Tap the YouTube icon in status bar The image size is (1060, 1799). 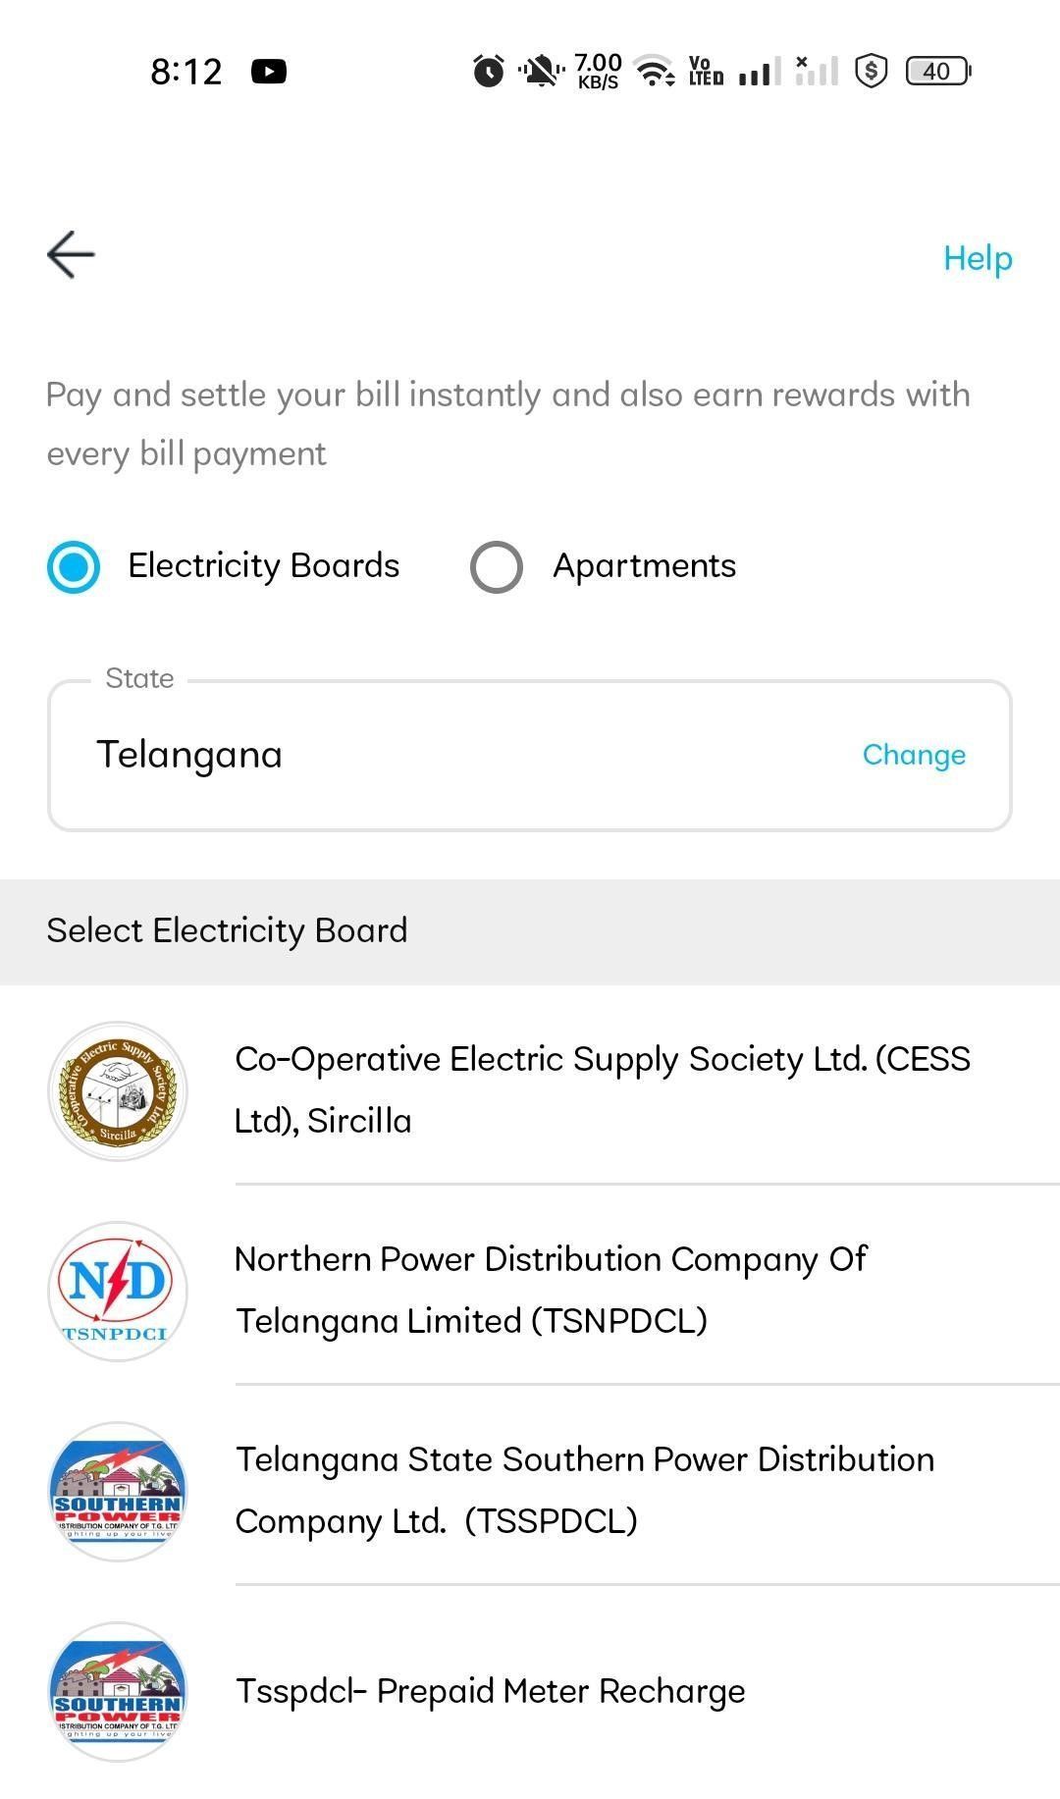pyautogui.click(x=269, y=72)
